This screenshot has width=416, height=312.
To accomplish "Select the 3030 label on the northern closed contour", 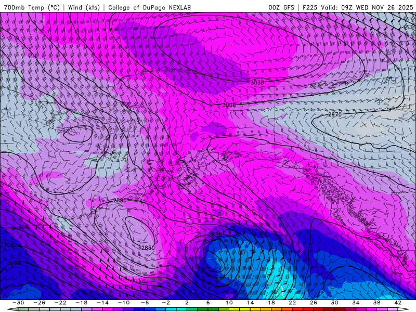I will pos(257,83).
